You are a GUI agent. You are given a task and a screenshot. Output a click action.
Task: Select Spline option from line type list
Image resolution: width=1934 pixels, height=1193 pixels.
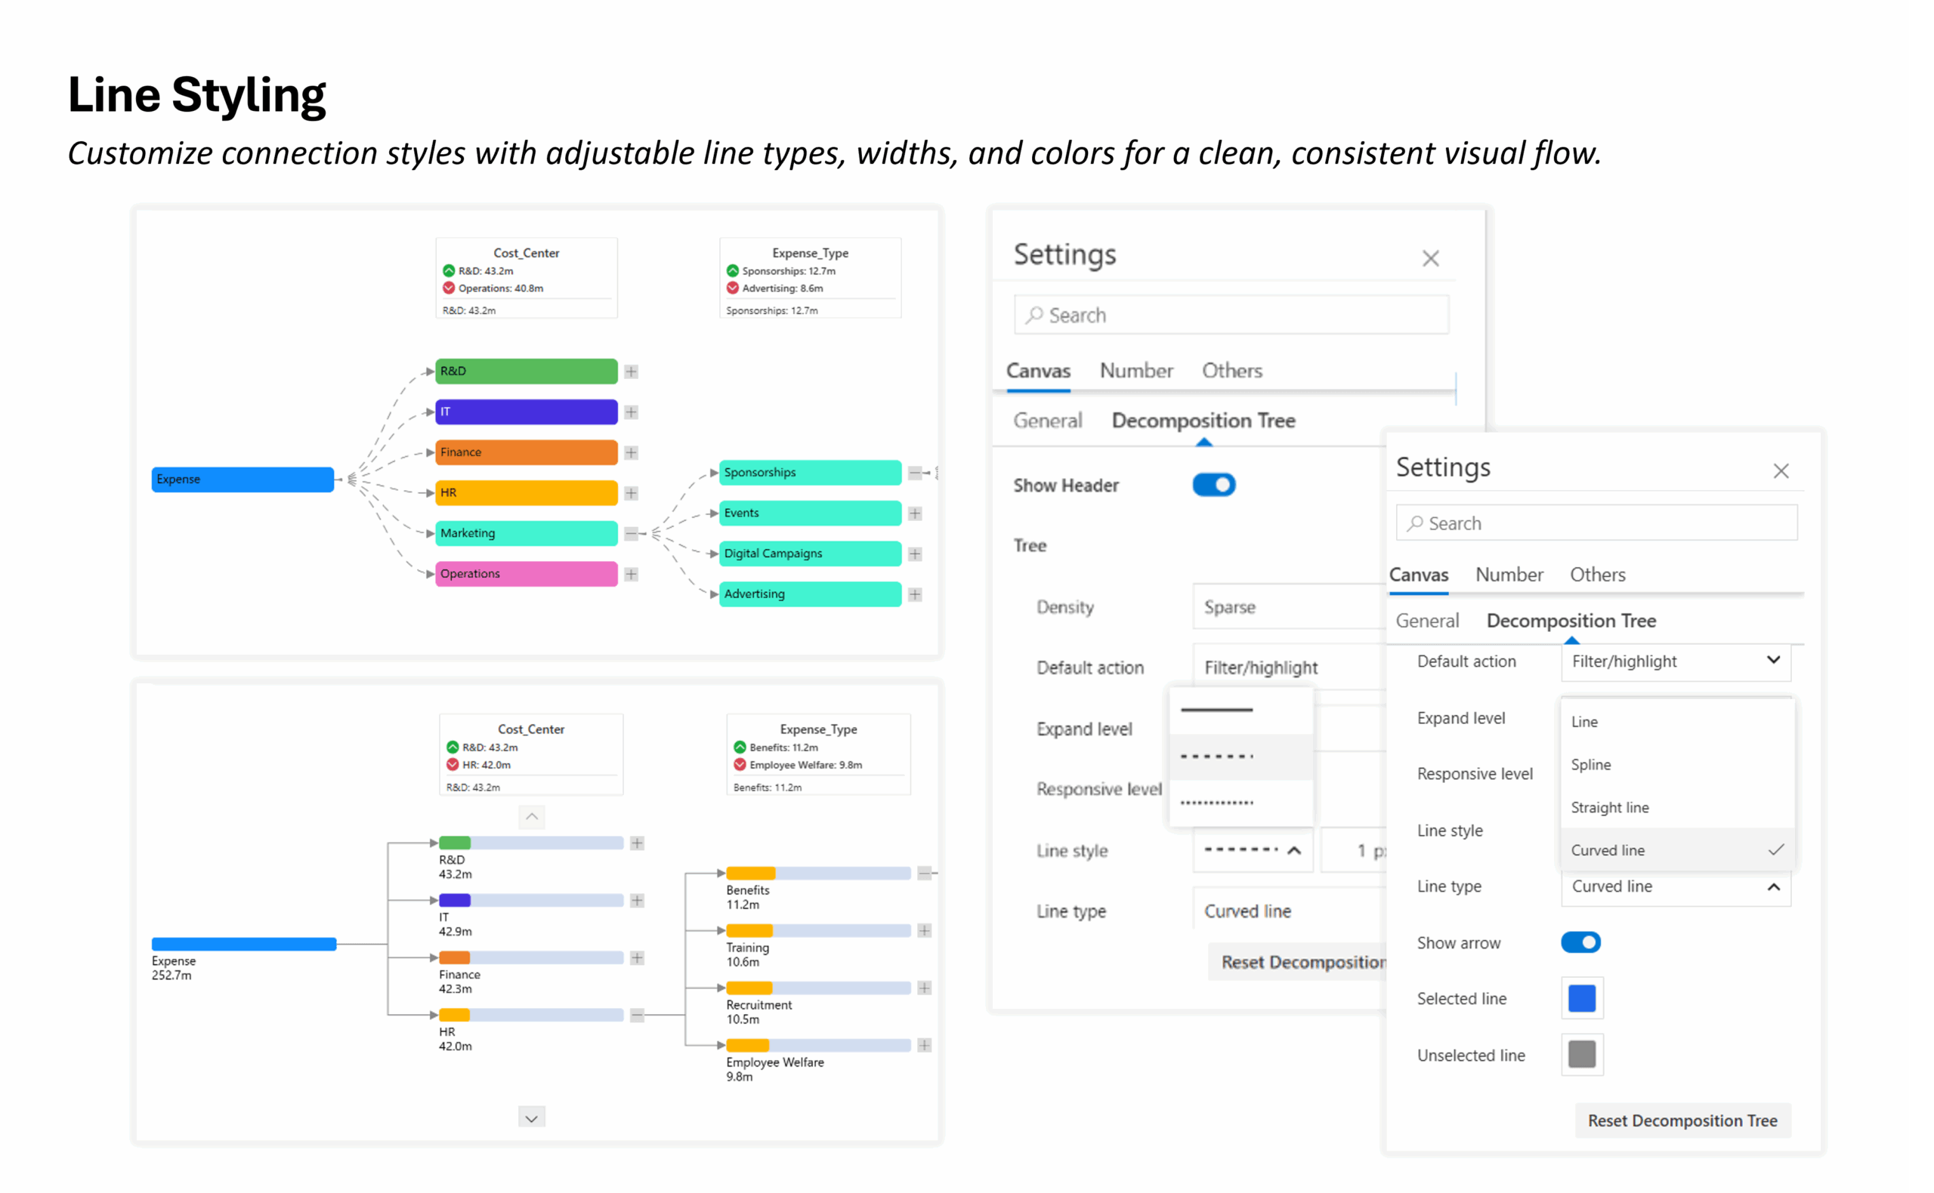pos(1590,765)
